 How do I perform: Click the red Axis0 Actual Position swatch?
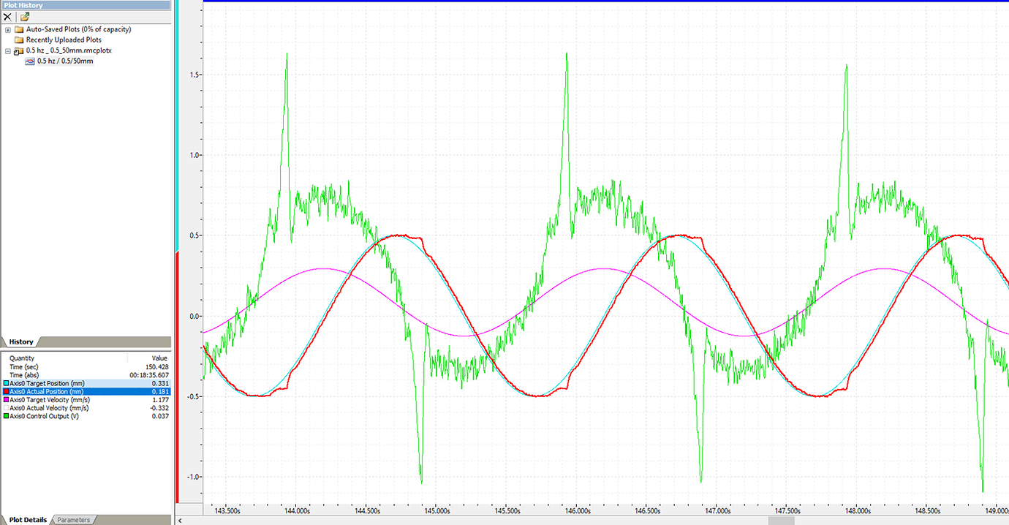[x=6, y=391]
